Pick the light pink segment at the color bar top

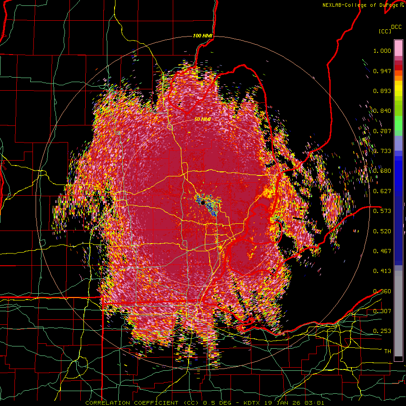[x=398, y=48]
